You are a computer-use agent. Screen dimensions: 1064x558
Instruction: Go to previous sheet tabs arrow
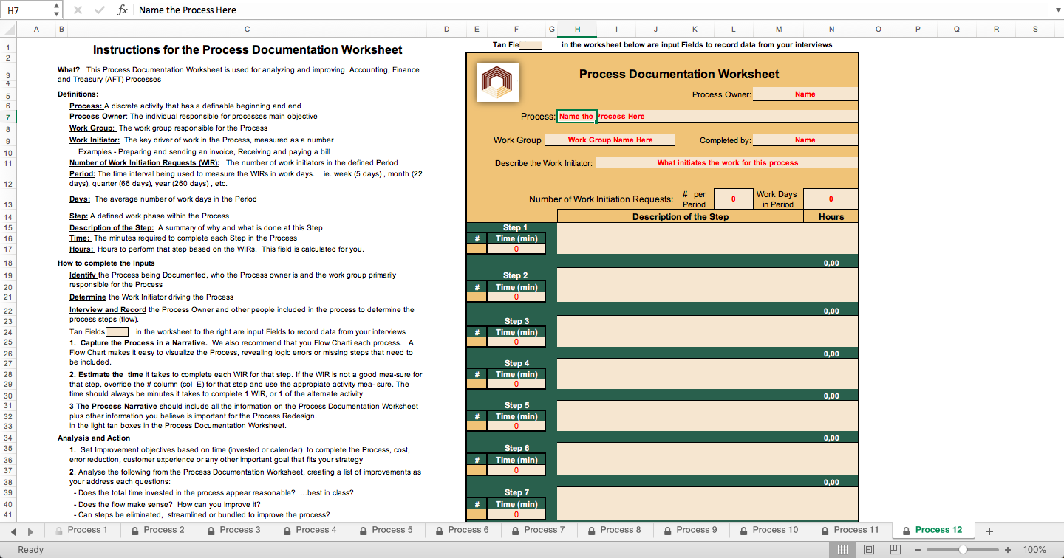(x=15, y=531)
